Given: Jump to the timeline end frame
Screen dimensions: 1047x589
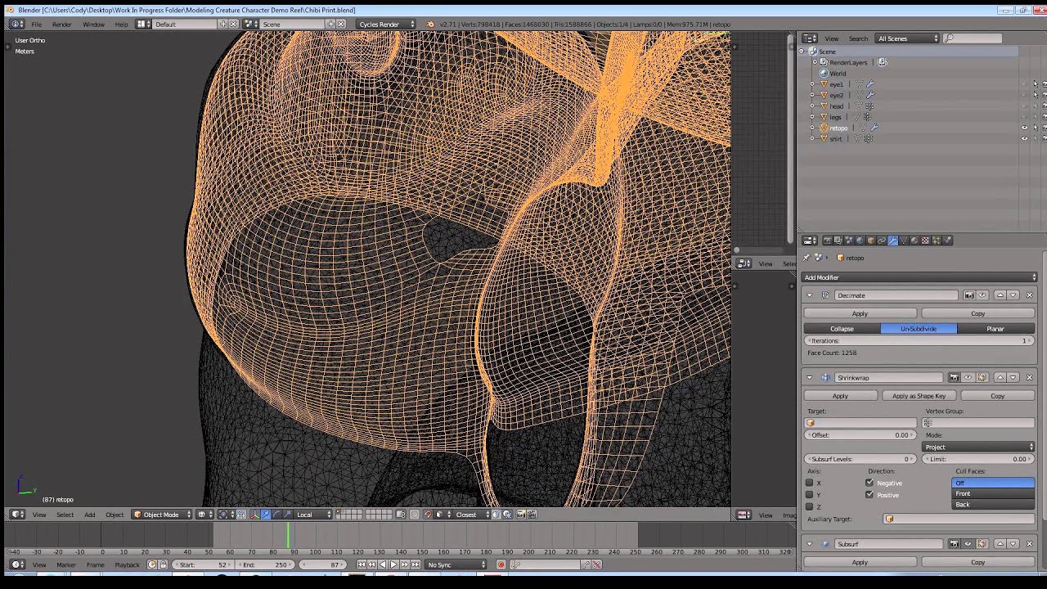Looking at the screenshot, I should (x=416, y=564).
